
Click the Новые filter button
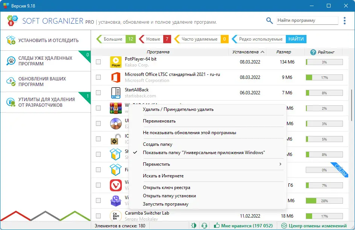pyautogui.click(x=155, y=39)
